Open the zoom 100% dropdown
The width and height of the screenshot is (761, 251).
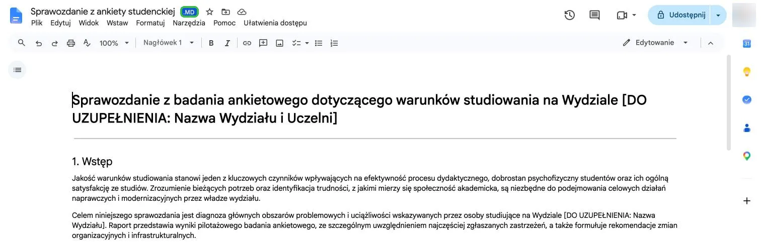[x=114, y=43]
